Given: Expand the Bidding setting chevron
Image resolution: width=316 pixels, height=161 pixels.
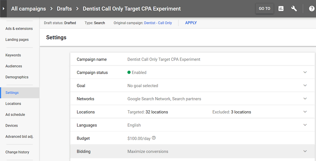Looking at the screenshot, I should [x=305, y=151].
